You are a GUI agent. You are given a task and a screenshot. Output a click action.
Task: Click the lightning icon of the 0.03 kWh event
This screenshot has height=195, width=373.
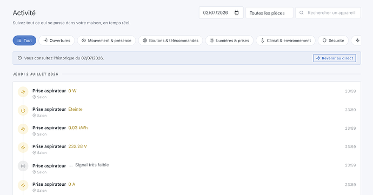click(23, 129)
